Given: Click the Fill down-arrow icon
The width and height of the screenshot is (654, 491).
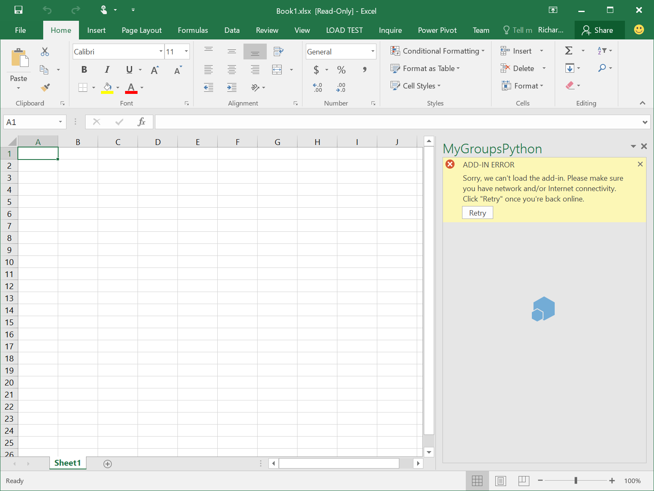Looking at the screenshot, I should (x=570, y=68).
